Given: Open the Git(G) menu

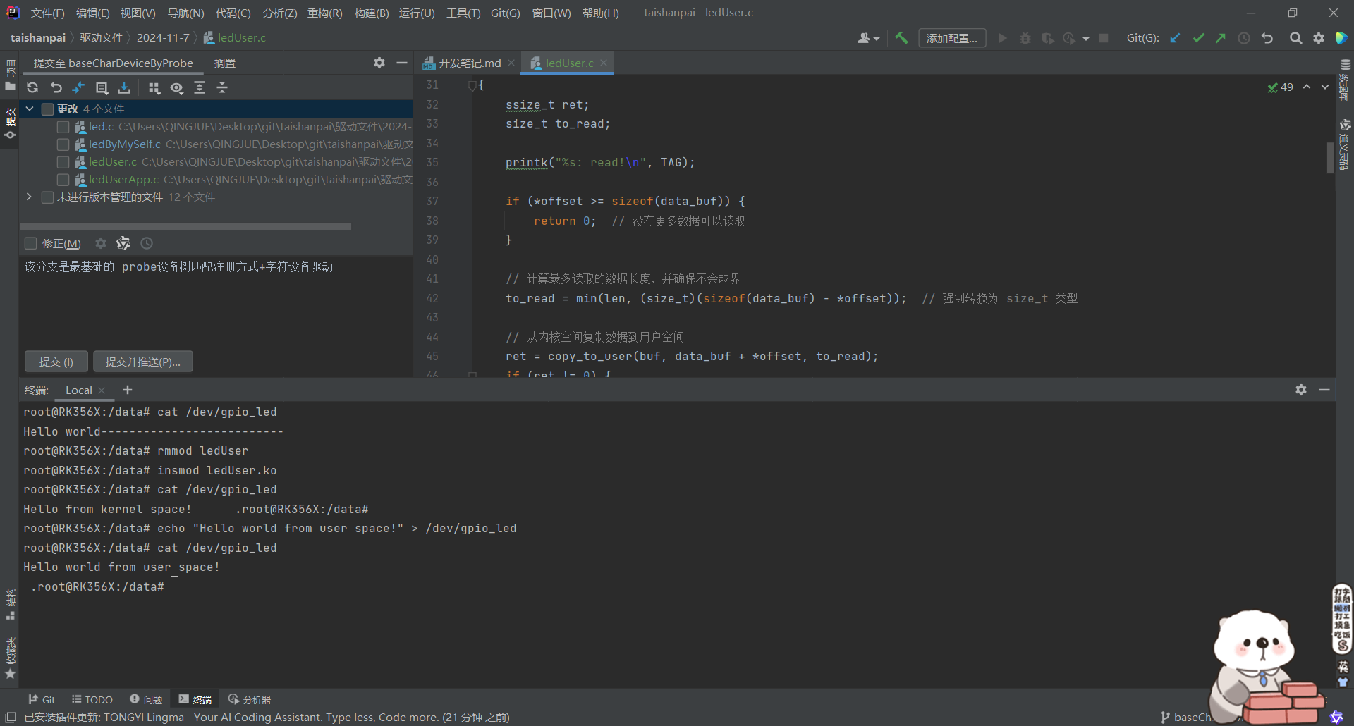Looking at the screenshot, I should pos(505,13).
